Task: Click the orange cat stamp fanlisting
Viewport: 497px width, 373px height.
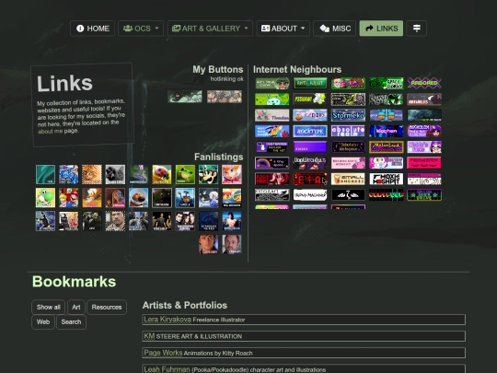Action: [92, 174]
